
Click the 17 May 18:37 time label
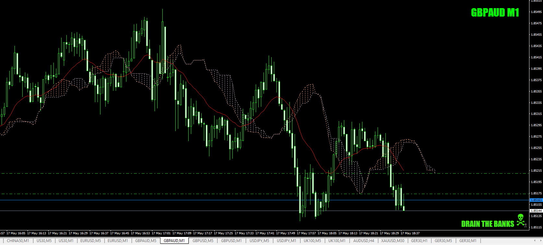point(410,233)
